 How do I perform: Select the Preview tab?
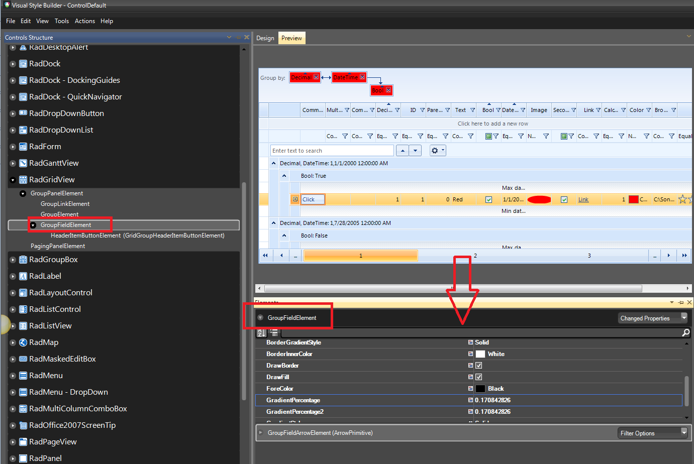click(291, 38)
